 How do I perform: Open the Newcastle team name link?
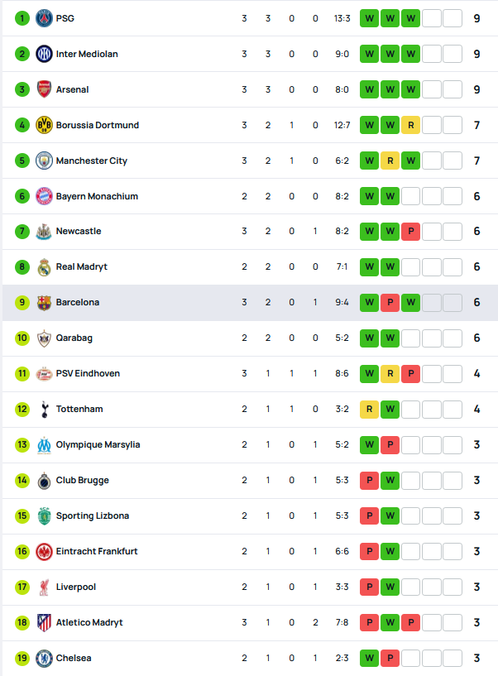tap(79, 232)
